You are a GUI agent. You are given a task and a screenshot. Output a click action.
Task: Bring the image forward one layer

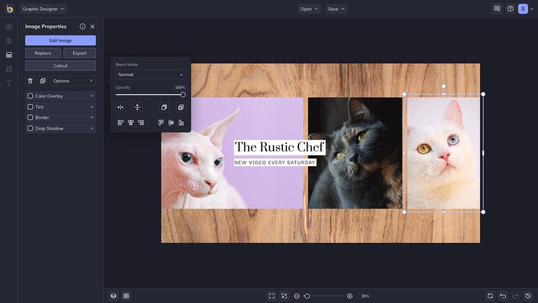(164, 107)
